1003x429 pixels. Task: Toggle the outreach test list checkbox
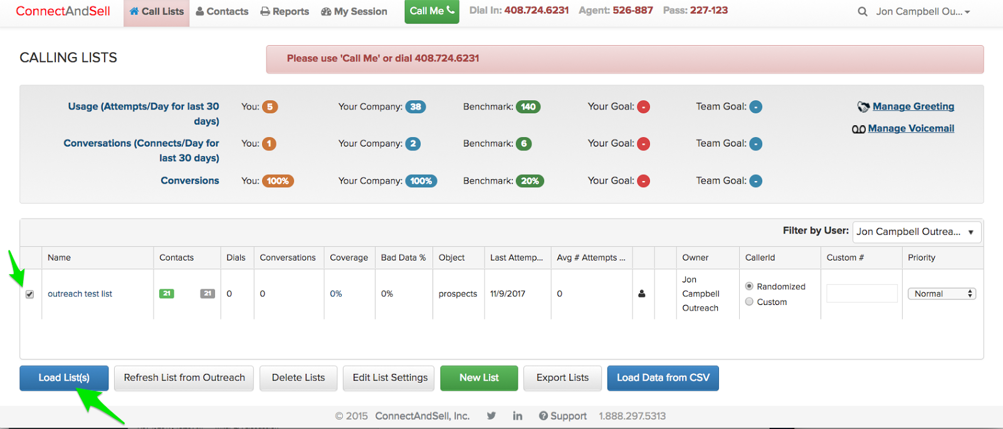[29, 294]
